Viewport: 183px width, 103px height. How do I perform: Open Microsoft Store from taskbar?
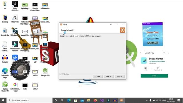pos(75,100)
